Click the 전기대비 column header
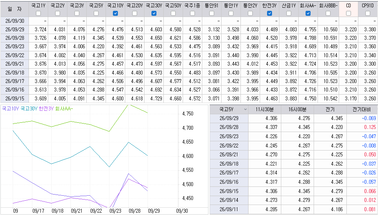This screenshot has height=215, width=378. pos(362,110)
